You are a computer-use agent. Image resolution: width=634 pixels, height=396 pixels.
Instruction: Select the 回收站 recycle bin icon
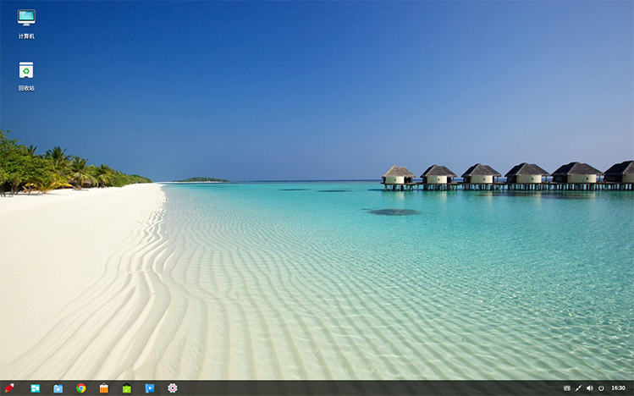tap(26, 70)
